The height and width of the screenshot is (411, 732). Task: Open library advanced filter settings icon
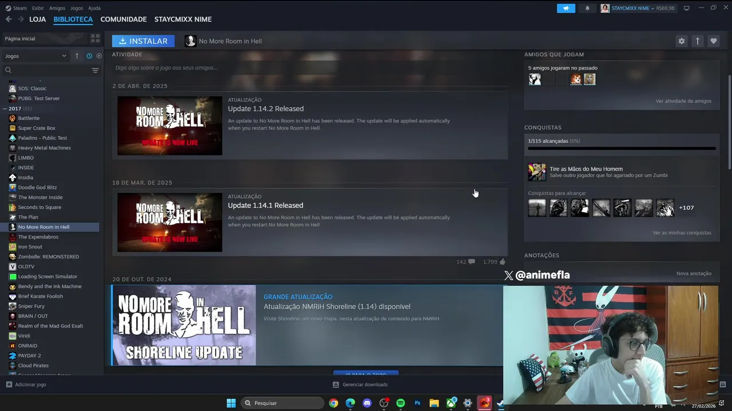(x=95, y=70)
